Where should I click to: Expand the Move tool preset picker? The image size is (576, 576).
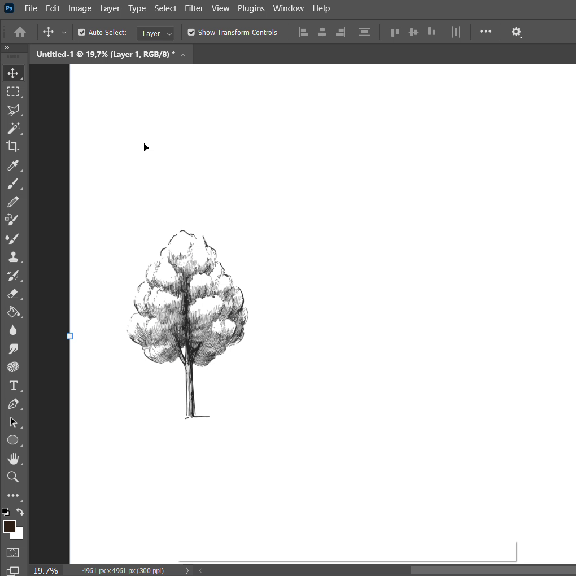click(x=64, y=33)
